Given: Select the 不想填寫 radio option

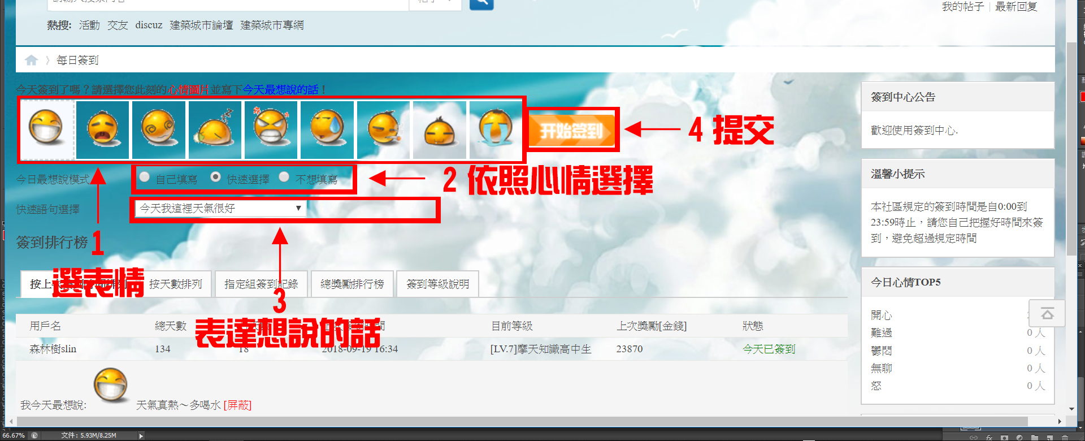Looking at the screenshot, I should [x=284, y=178].
